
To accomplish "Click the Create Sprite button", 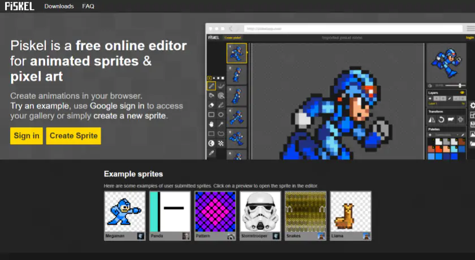I will coord(74,136).
